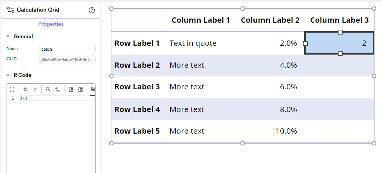Decrease indent in the R code editor
Image resolution: width=382 pixels, height=173 pixels.
coord(71,89)
